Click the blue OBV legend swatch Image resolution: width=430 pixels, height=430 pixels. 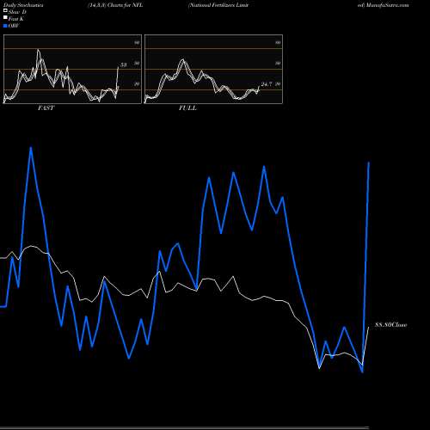click(5, 26)
